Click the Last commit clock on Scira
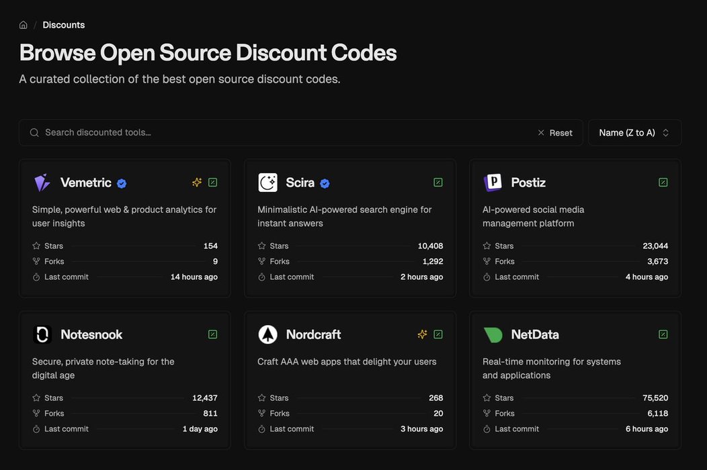Viewport: 707px width, 470px height. pos(261,277)
